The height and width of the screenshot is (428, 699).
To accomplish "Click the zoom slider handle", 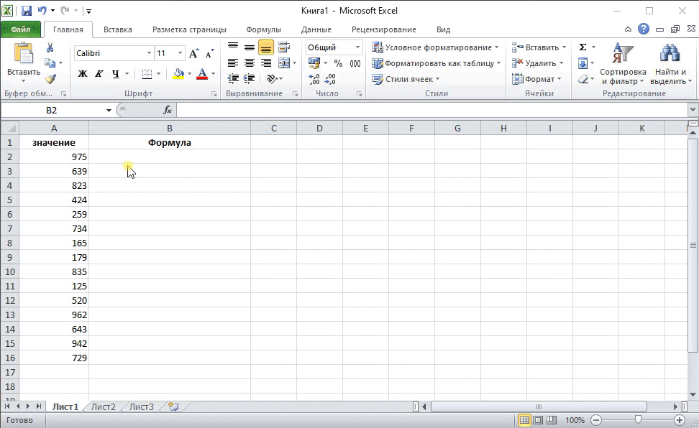I will click(x=638, y=419).
